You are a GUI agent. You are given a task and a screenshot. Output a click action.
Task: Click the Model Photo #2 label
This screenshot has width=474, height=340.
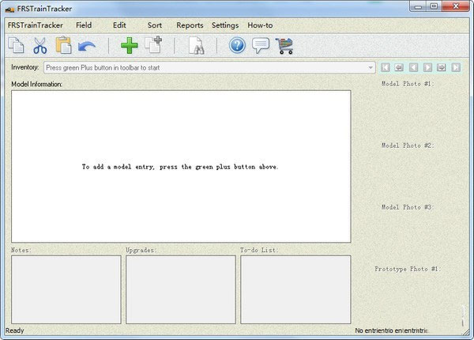[x=407, y=145]
